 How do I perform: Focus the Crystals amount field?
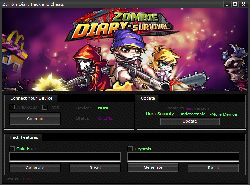[183, 156]
